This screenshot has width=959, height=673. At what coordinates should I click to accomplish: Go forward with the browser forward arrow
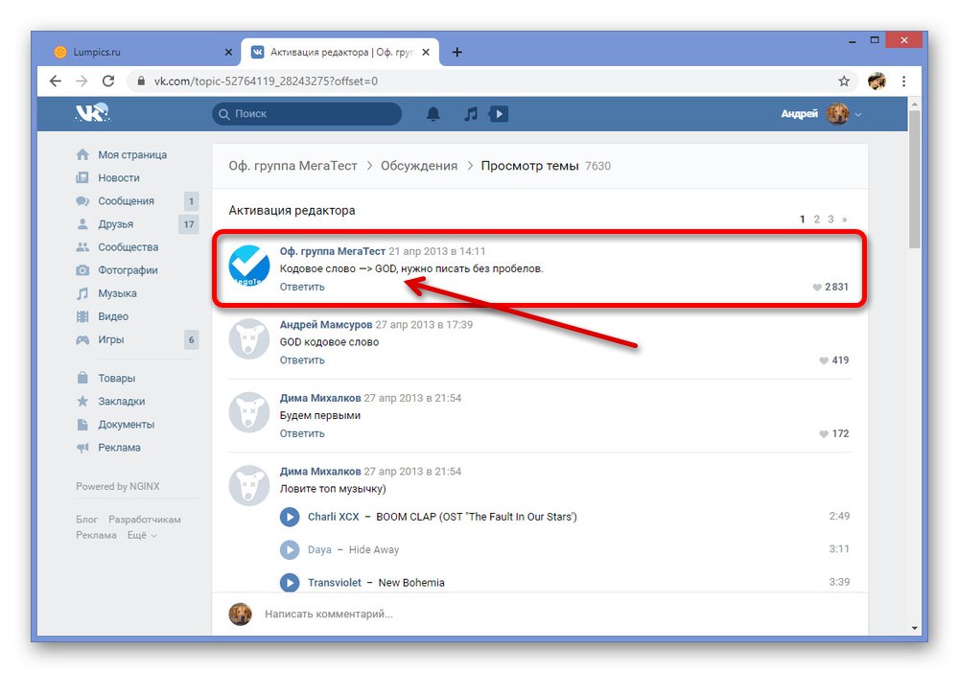point(82,81)
